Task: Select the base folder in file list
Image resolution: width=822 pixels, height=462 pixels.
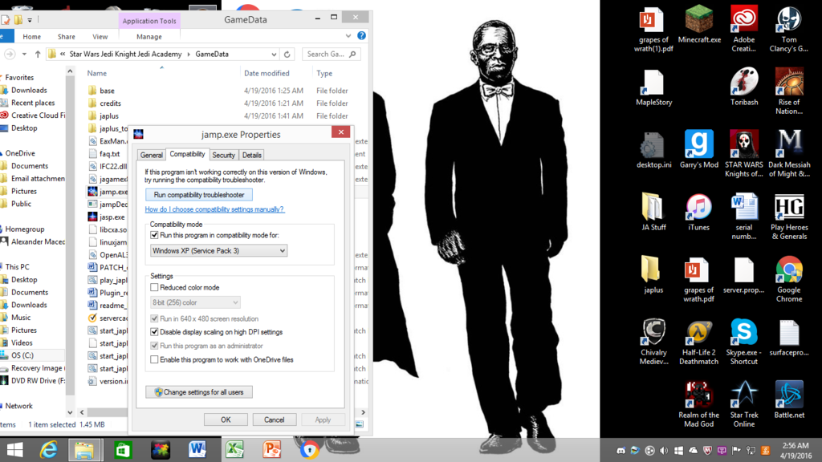Action: click(107, 91)
